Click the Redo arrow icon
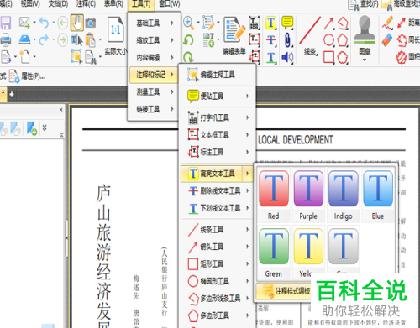Screen dimensions: 420x328 click(x=44, y=40)
